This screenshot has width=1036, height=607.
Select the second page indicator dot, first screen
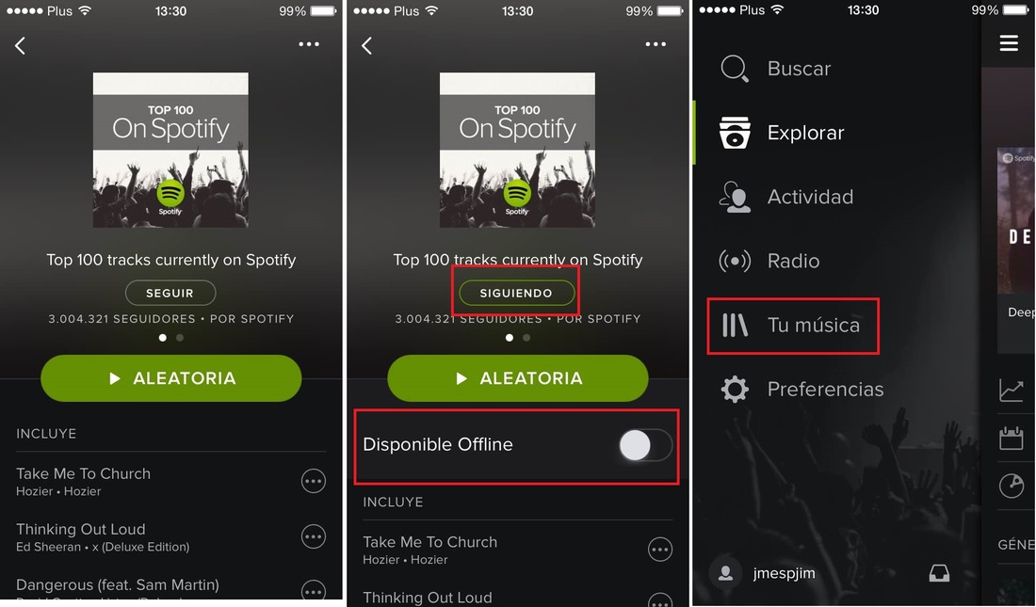click(180, 338)
